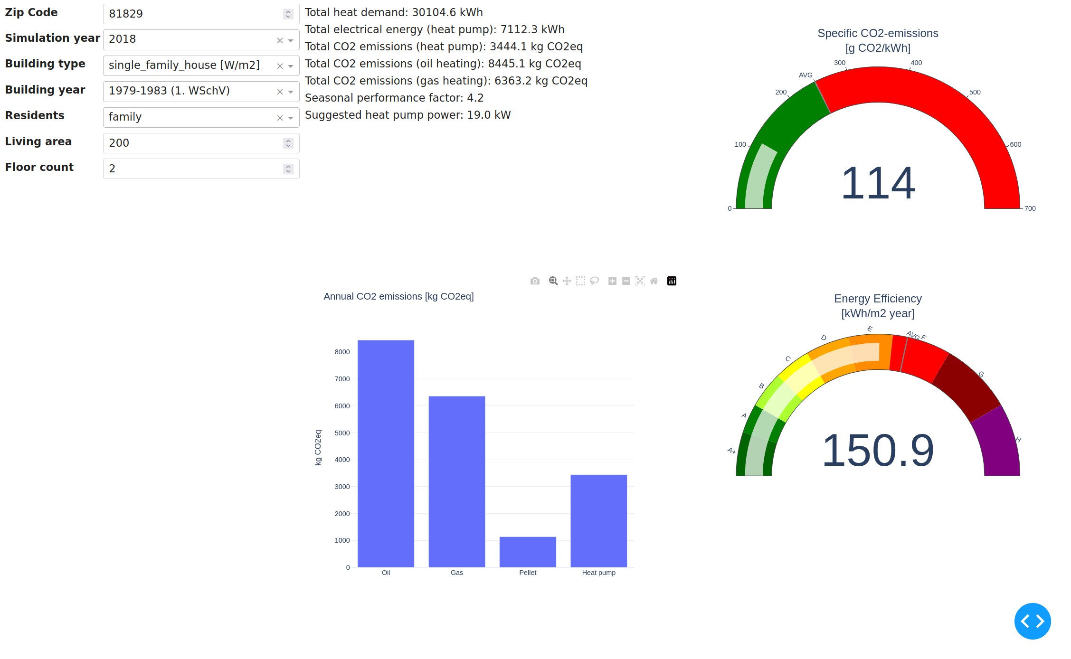Reset axes with the home icon

click(x=654, y=281)
